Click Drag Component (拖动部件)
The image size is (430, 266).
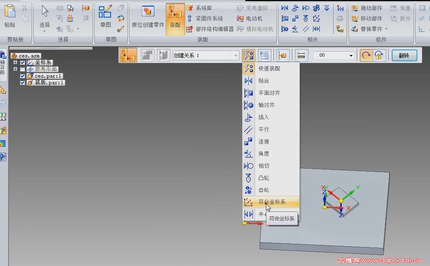[367, 8]
